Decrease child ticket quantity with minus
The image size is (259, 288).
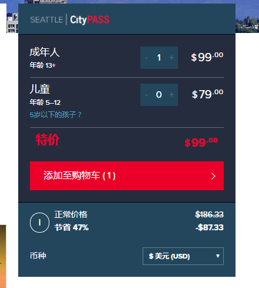146,95
